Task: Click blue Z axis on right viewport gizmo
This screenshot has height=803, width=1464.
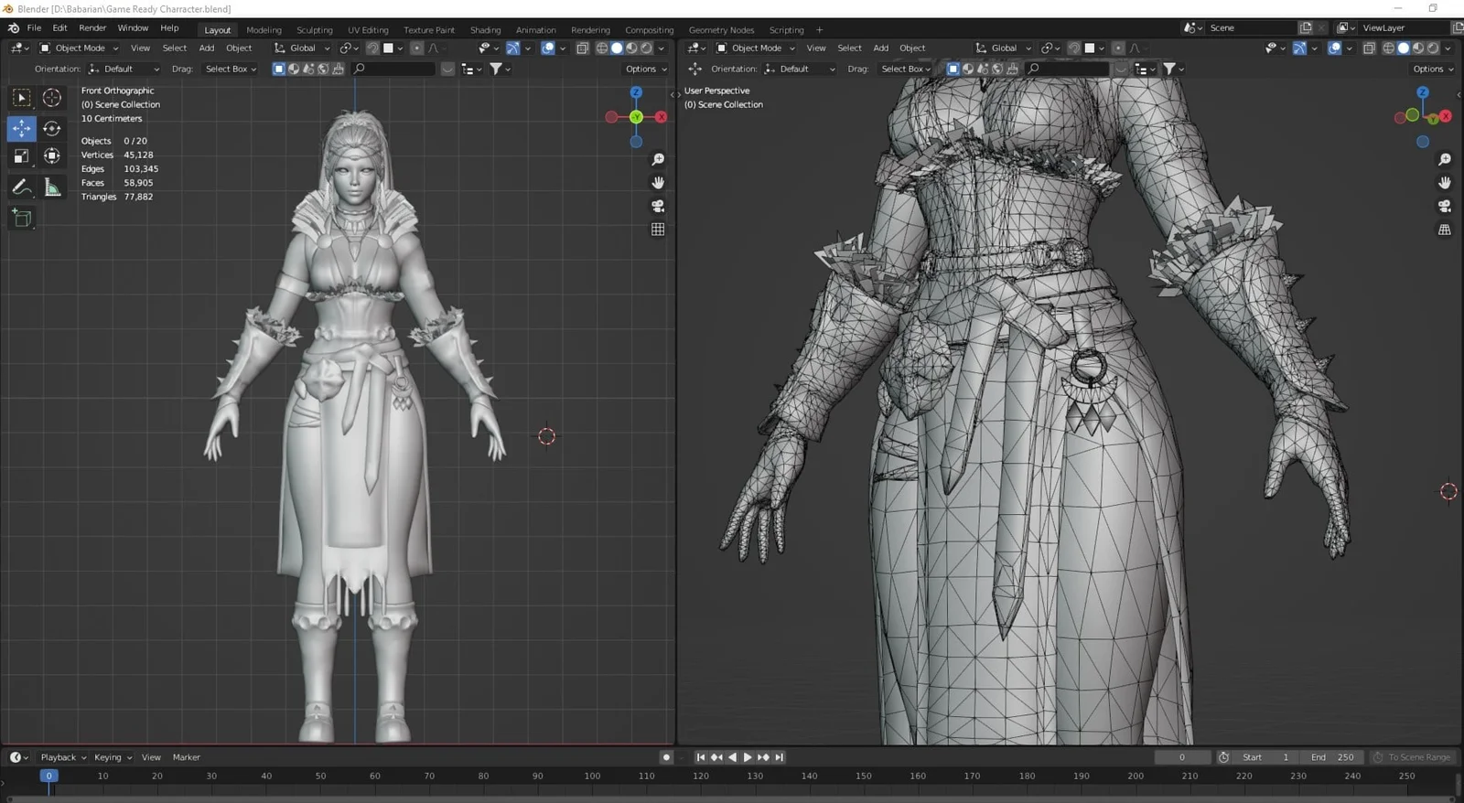Action: click(1423, 92)
